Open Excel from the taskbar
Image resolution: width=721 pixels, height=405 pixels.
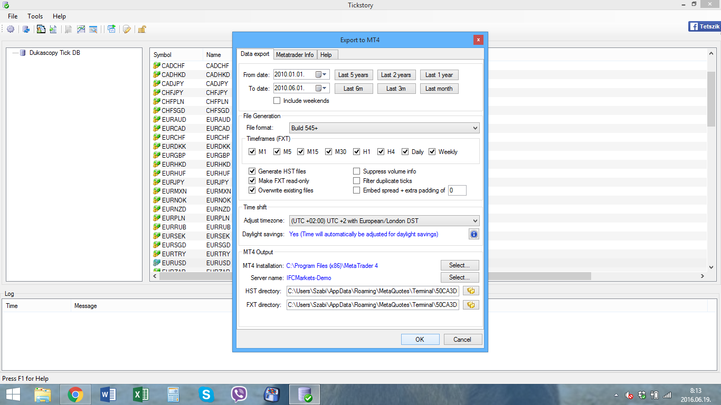[141, 394]
